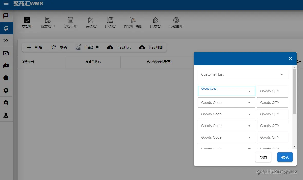Switch to the 拣货单明细 tab

coord(133,23)
